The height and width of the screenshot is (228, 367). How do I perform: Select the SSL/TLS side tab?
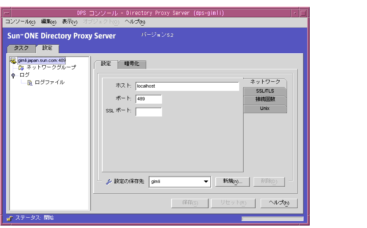[265, 91]
